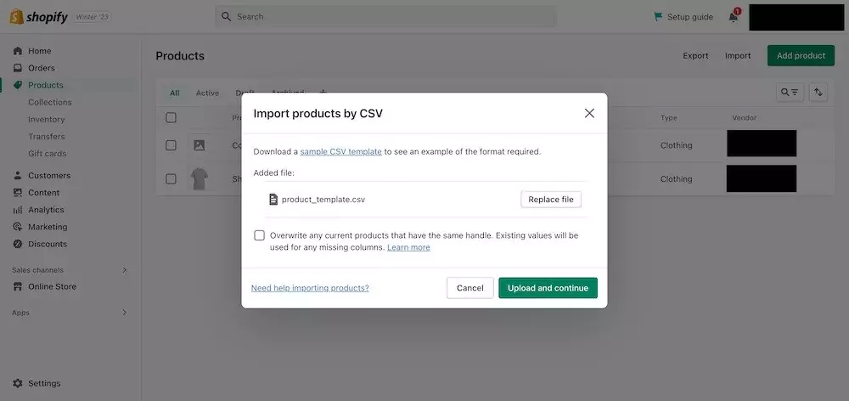Tick the select-all products checkbox
The image size is (849, 401).
(x=171, y=117)
